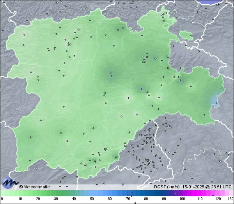This screenshot has height=204, width=234.
Task: Select the magenta color near scale value 110
Action: 200,193
